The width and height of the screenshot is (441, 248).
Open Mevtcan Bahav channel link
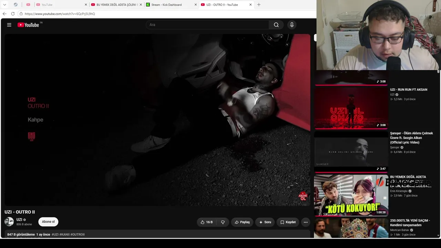(400, 230)
